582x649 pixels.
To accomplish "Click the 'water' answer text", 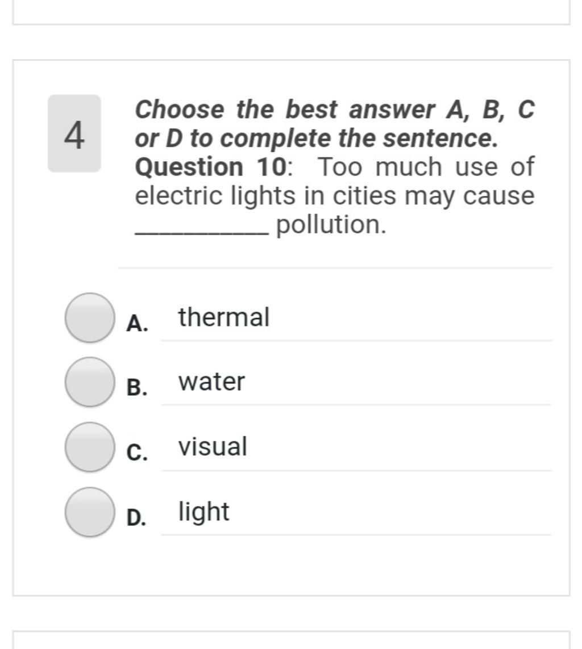I will [211, 382].
